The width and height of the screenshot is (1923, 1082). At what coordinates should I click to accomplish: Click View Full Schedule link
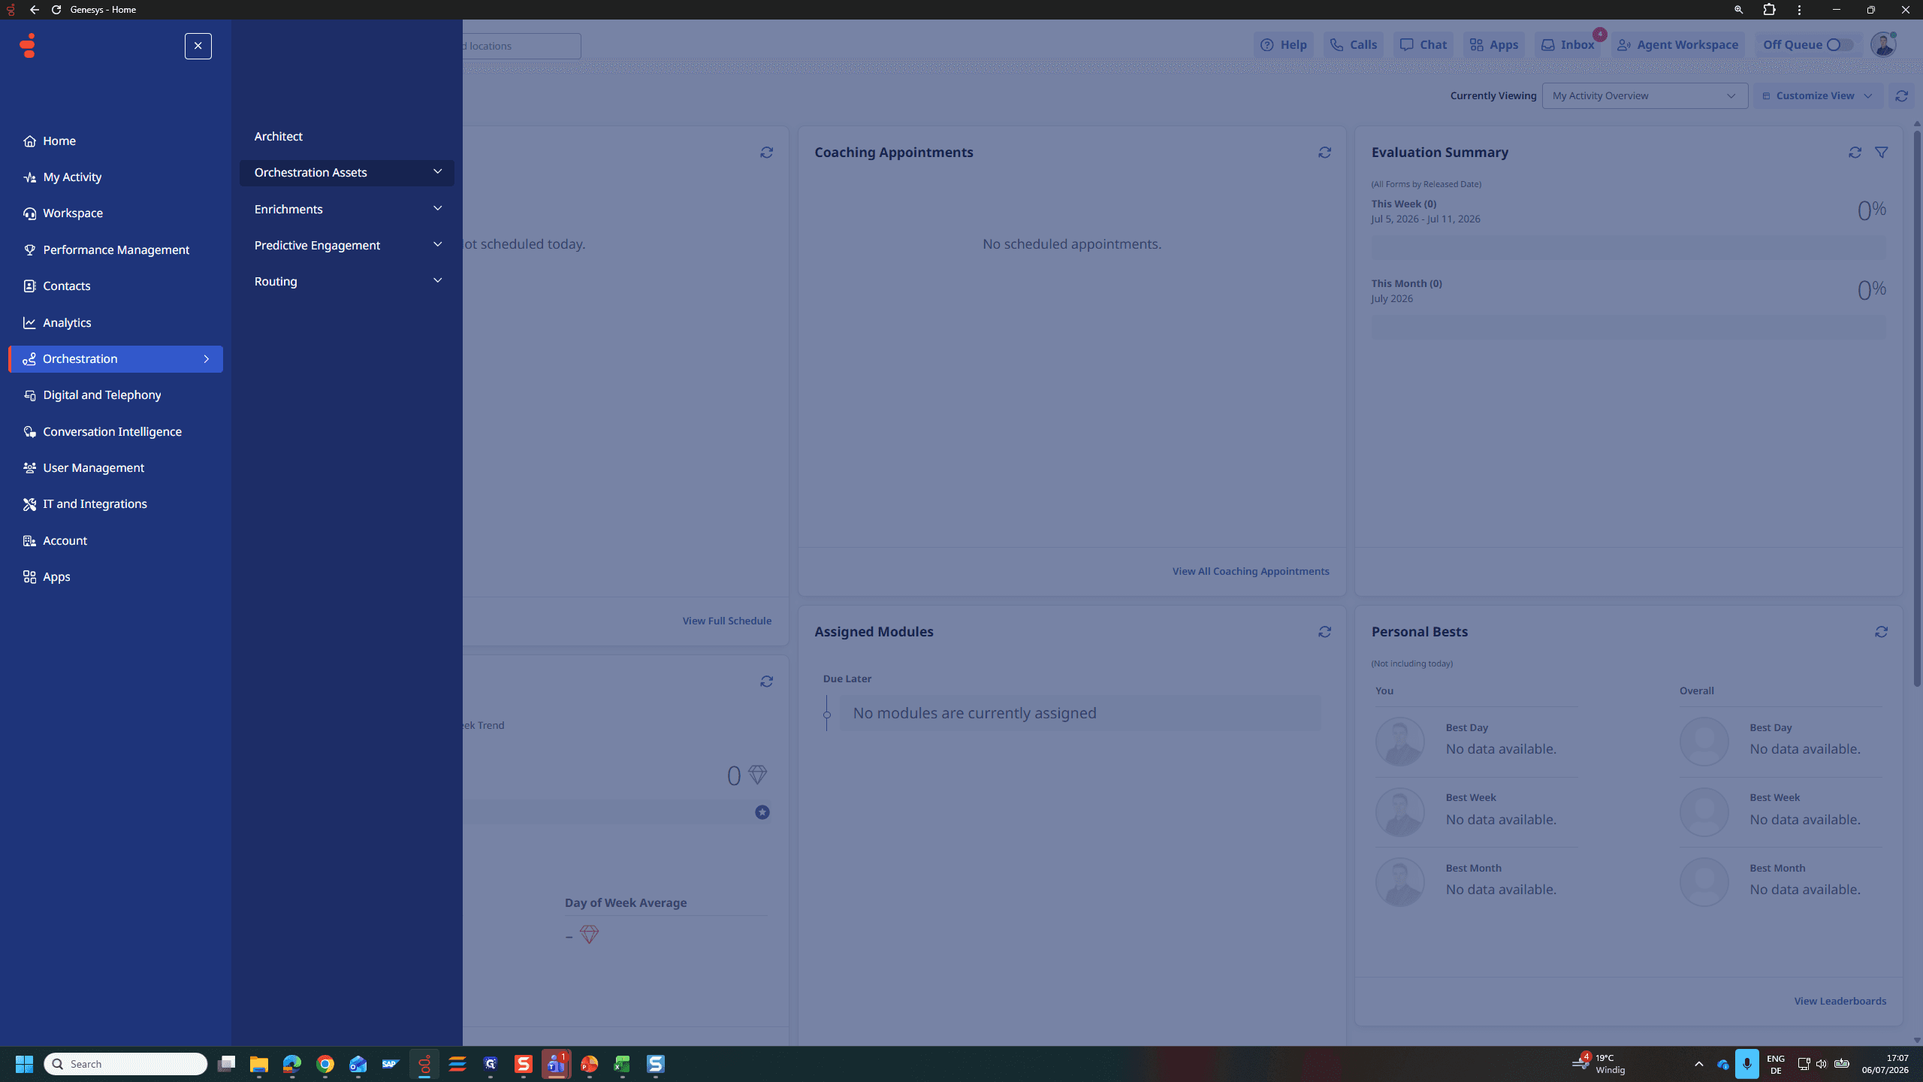pos(726,621)
